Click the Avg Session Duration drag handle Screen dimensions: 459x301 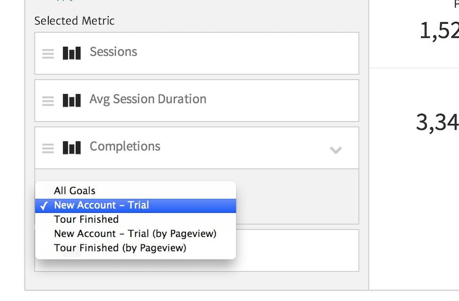[x=48, y=101]
